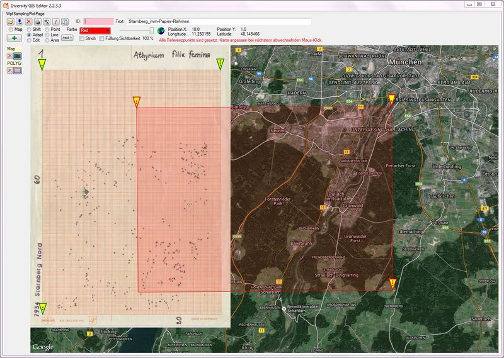Click the Taufkirchen label on the map

[442, 196]
